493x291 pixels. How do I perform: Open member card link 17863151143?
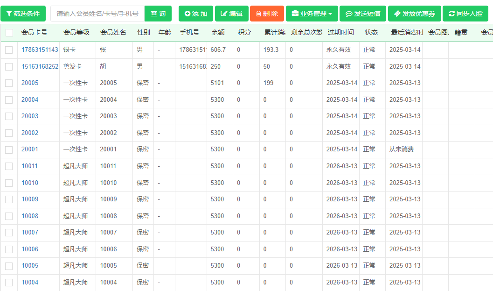[40, 50]
